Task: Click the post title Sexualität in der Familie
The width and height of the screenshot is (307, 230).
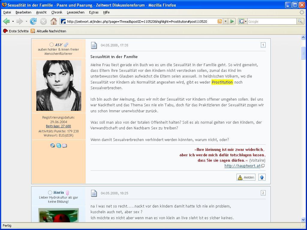Action: point(114,57)
